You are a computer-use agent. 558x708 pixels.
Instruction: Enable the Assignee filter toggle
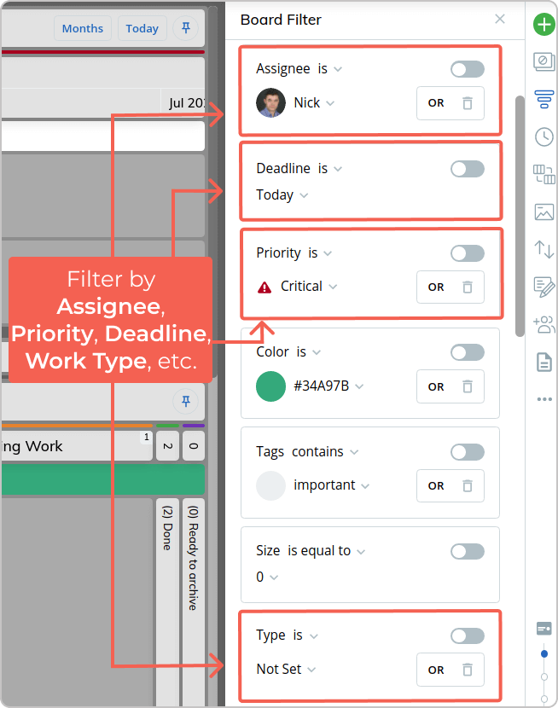[468, 69]
